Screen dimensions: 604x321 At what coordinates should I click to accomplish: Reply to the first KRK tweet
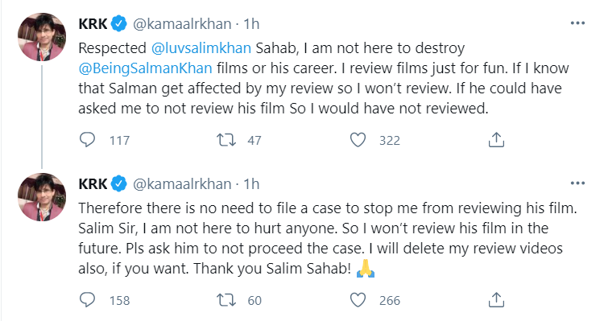(87, 140)
